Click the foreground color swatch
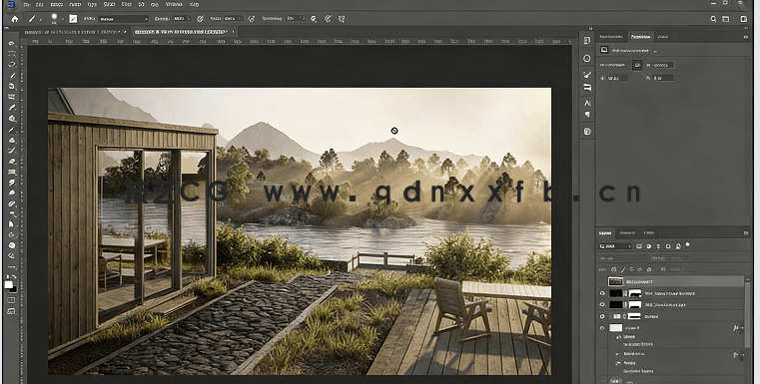The width and height of the screenshot is (760, 384). pos(9,284)
